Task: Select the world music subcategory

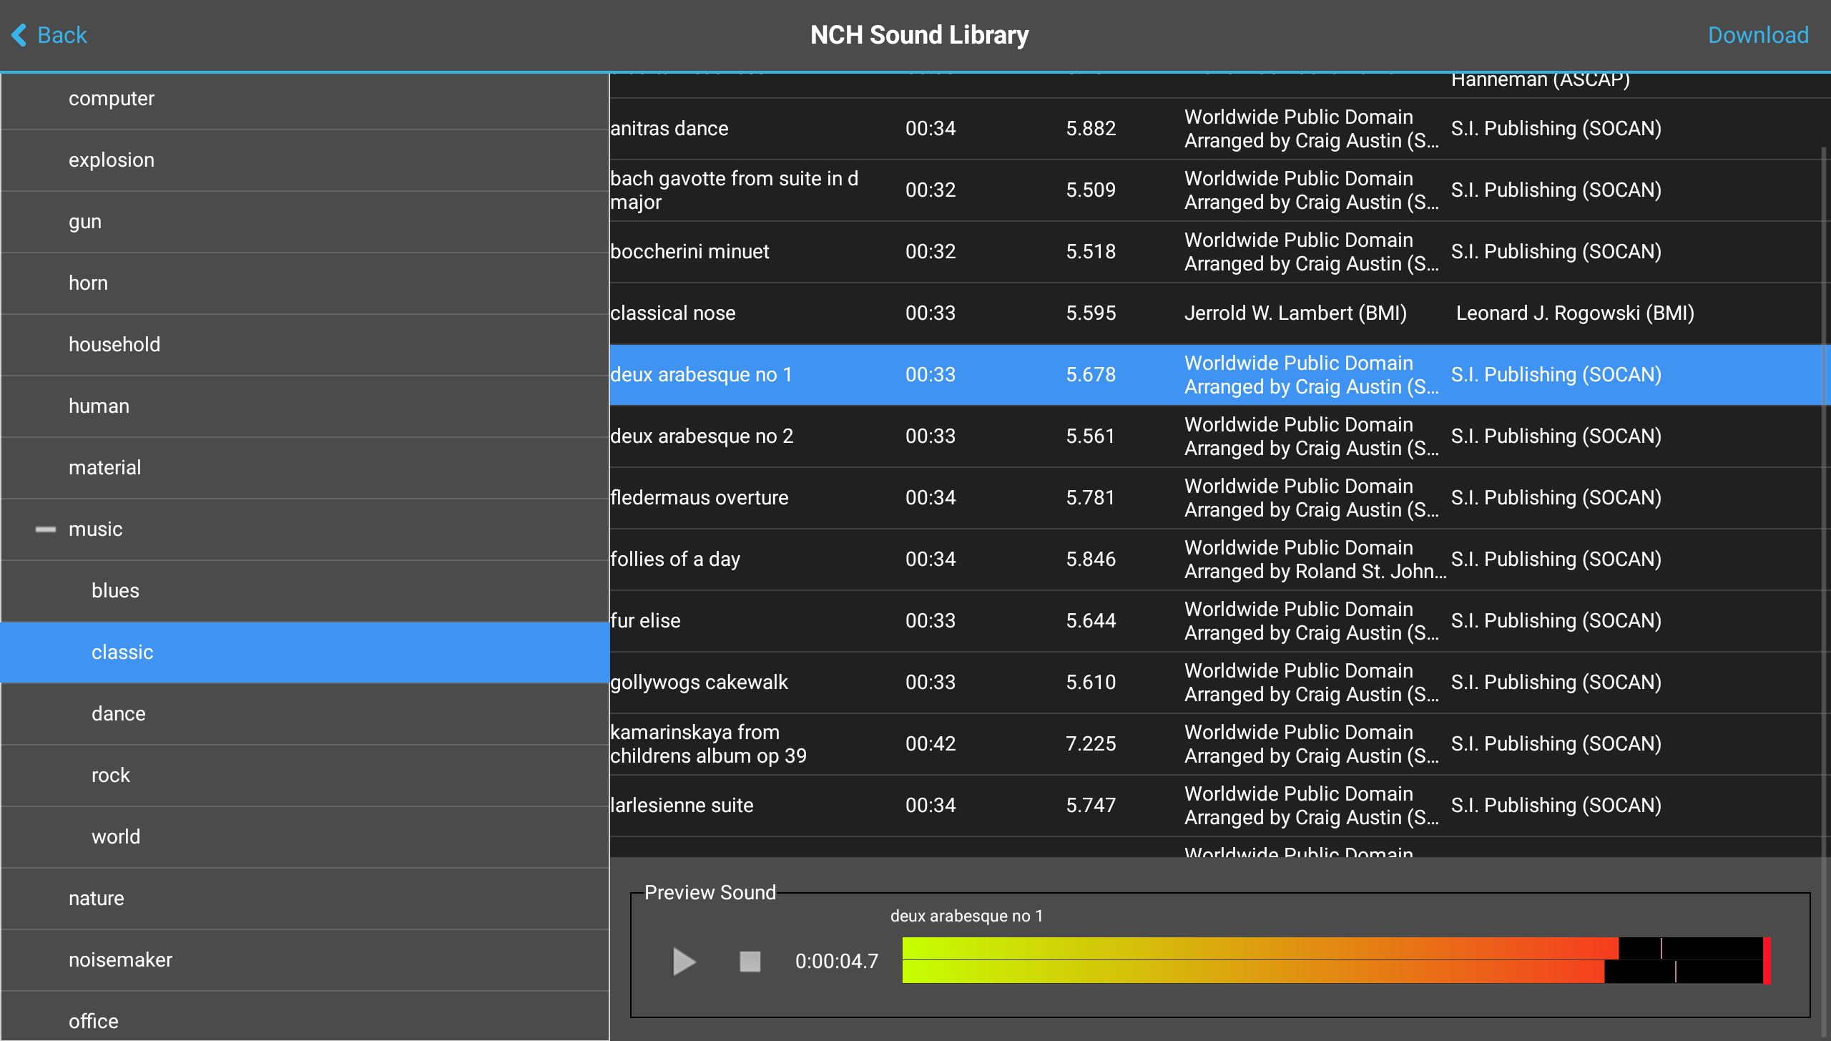Action: point(305,837)
